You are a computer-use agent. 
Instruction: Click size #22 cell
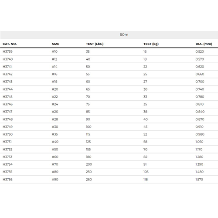(x=55, y=97)
